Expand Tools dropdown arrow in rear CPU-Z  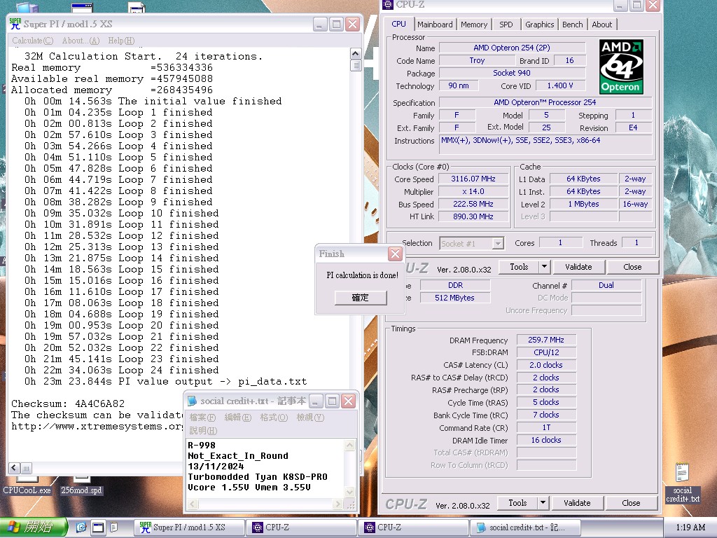click(x=543, y=503)
